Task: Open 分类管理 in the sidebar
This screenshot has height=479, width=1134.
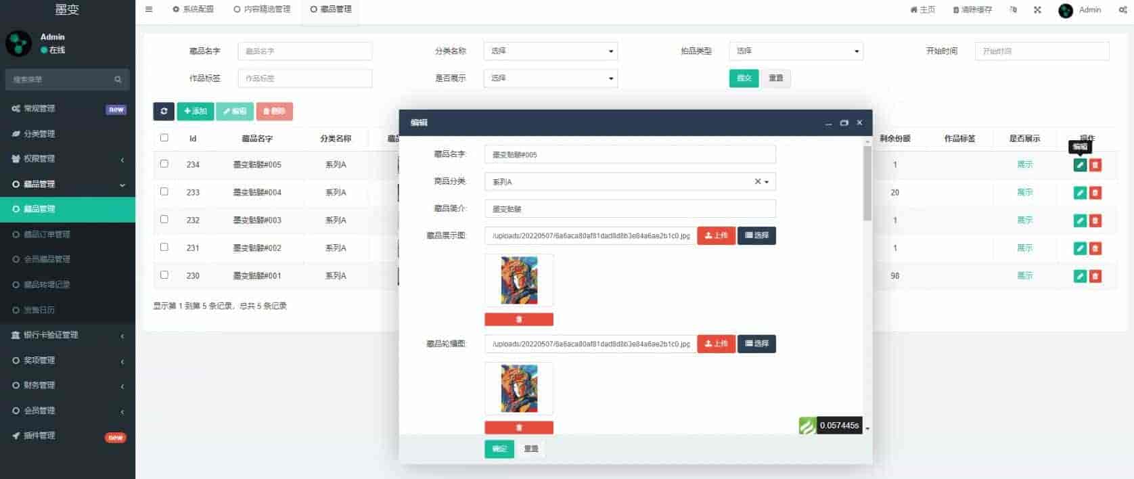Action: 68,134
